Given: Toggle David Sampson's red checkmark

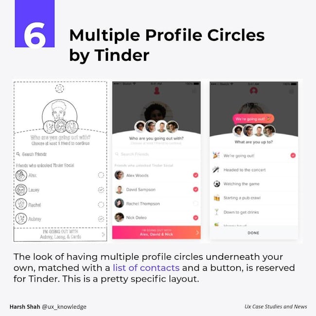Looking at the screenshot, I should click(195, 189).
